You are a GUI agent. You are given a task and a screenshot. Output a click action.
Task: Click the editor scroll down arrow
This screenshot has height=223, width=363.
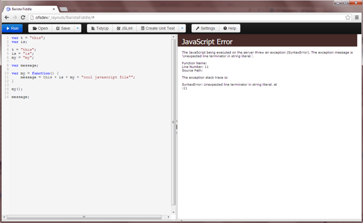tap(174, 212)
